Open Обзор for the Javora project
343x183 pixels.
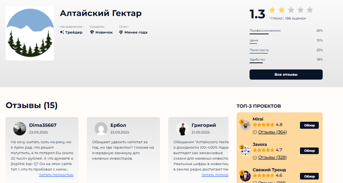[x=309, y=151]
